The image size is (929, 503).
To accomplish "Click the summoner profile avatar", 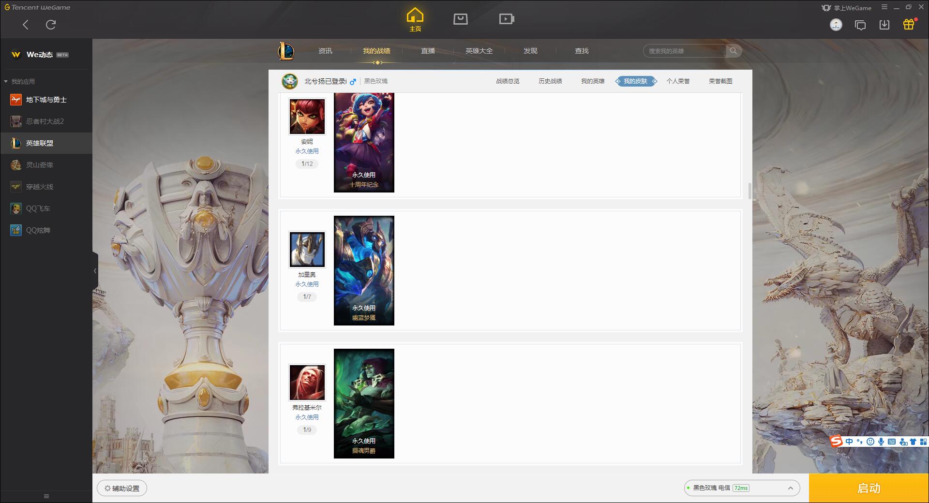I will (x=290, y=81).
